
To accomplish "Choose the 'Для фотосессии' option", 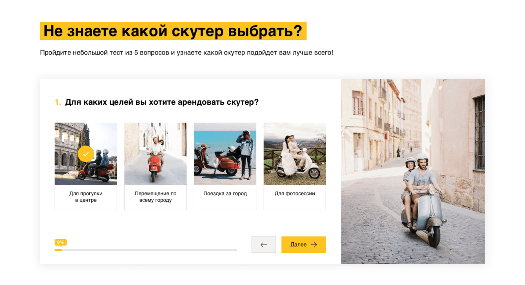I will (x=295, y=166).
